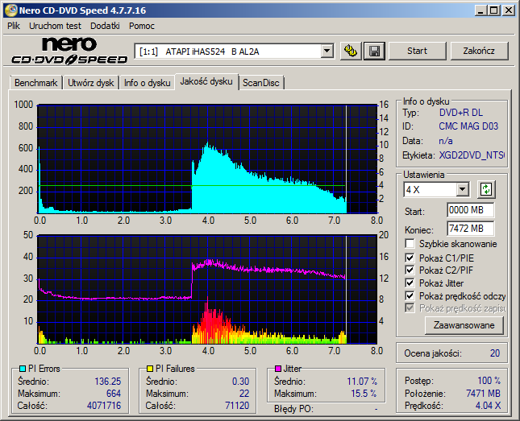Uncheck Pokaż Jitter checkbox
This screenshot has width=520, height=421.
pos(410,283)
